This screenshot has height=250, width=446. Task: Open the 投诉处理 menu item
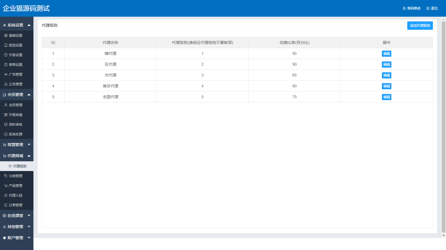coord(16,134)
